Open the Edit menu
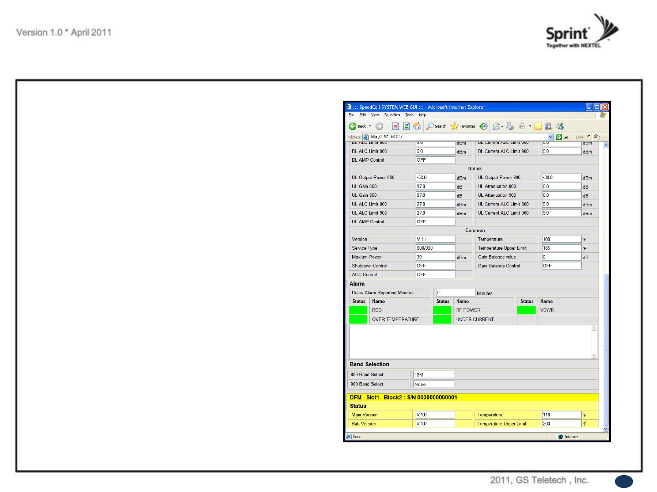This screenshot has width=657, height=492. tap(363, 115)
